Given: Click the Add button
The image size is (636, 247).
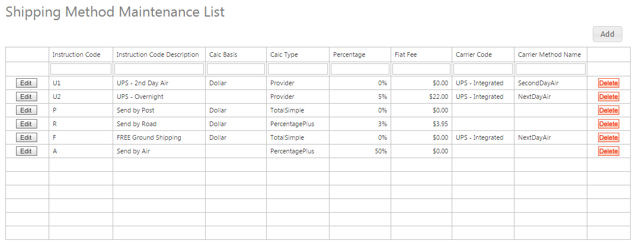Looking at the screenshot, I should 607,34.
